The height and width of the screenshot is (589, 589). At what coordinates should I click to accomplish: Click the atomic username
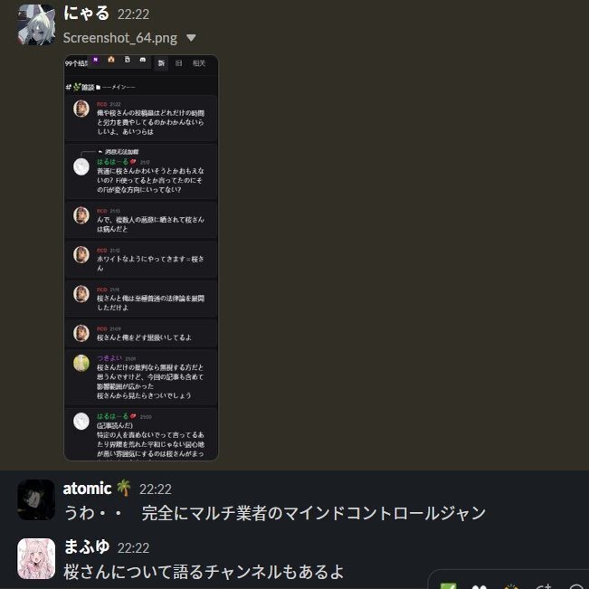coord(87,489)
